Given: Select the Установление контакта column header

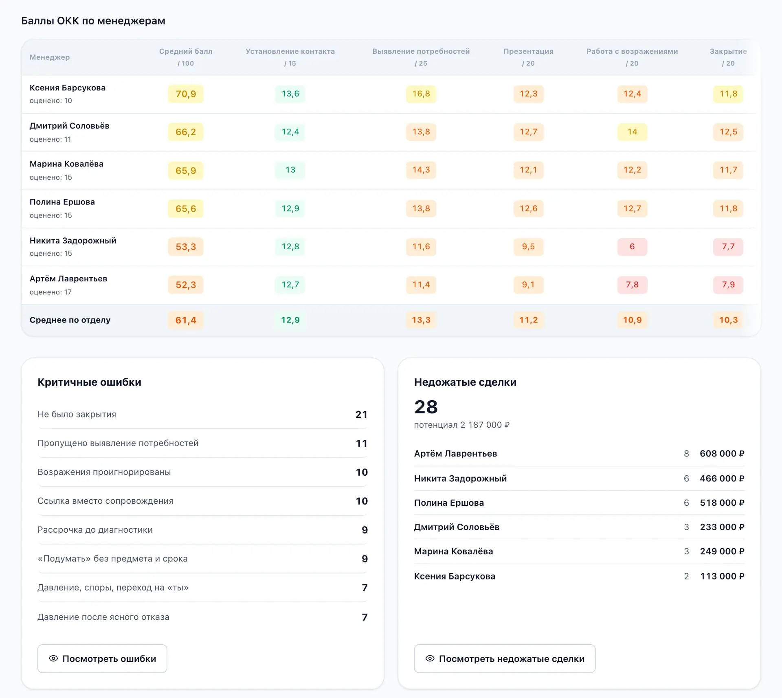Looking at the screenshot, I should (x=290, y=57).
